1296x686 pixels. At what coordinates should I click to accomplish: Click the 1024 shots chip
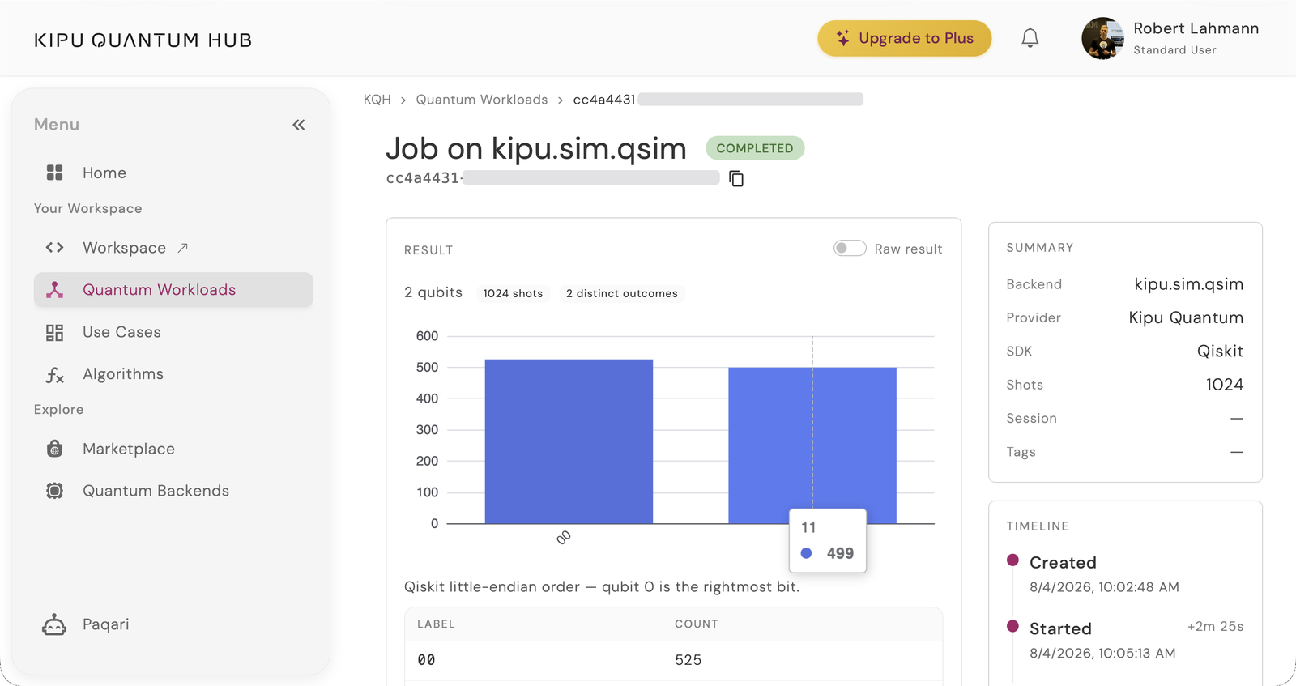513,293
